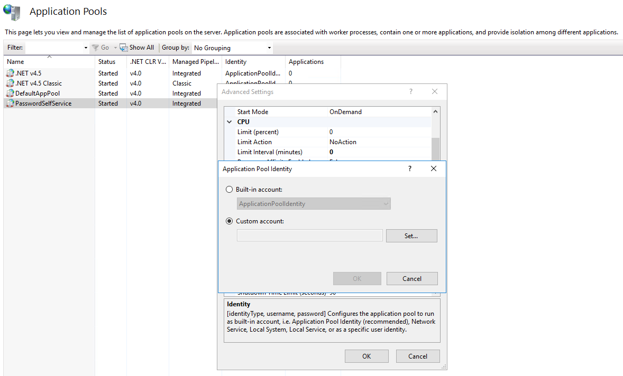Viewport: 623px width, 376px height.
Task: Click the Custom account text field
Action: 309,236
